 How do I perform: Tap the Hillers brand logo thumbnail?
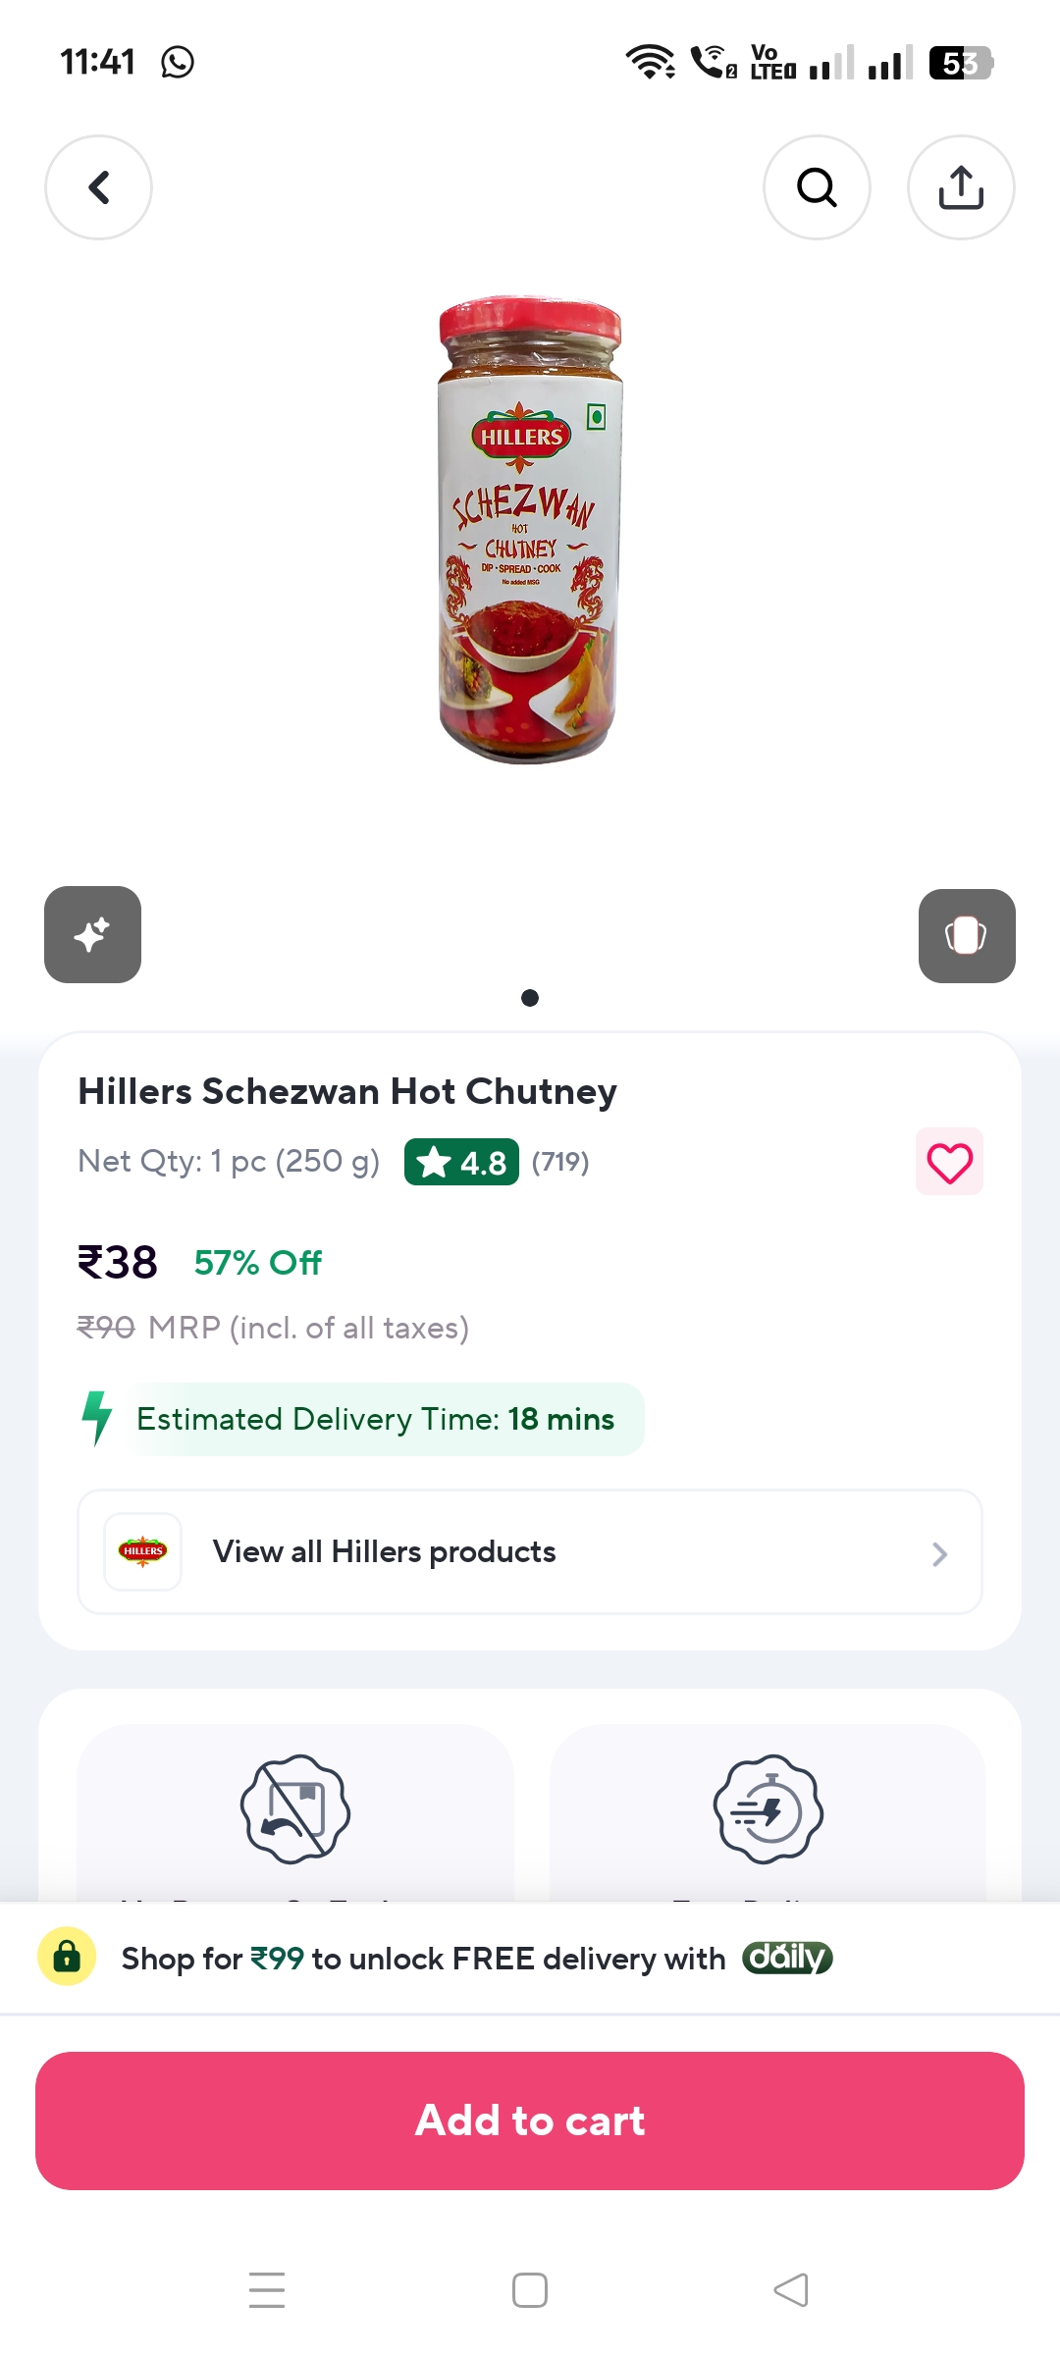pyautogui.click(x=143, y=1551)
